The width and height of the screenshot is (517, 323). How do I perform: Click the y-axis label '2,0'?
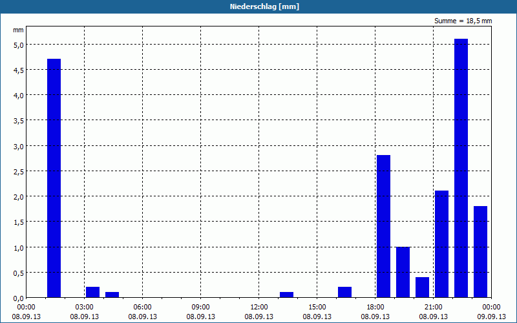19,197
